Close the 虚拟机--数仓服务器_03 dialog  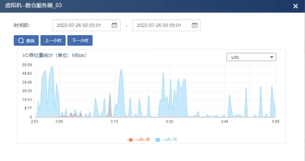pos(296,6)
